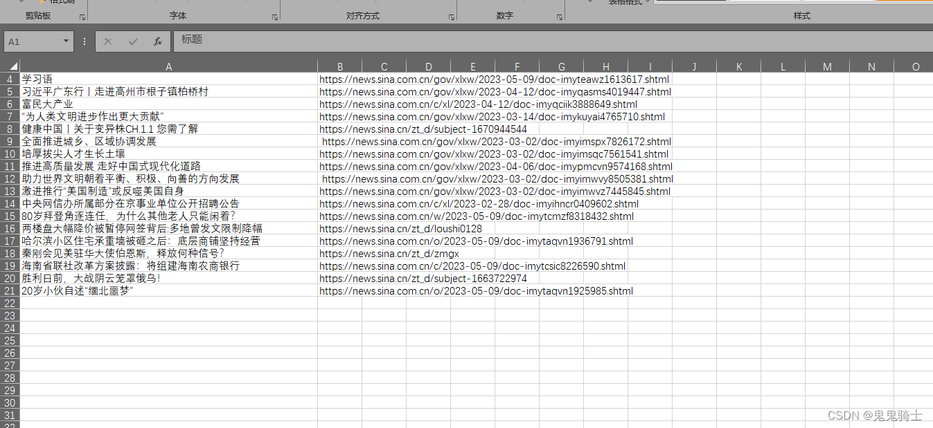Select row 15 header
This screenshot has width=933, height=428.
tap(10, 216)
